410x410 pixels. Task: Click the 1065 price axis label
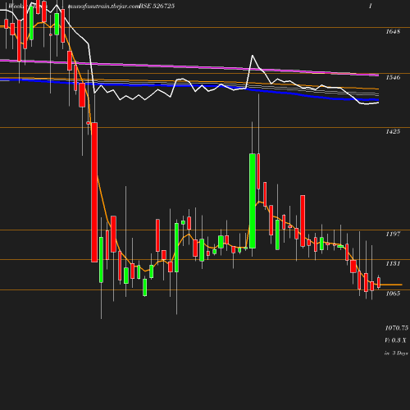pos(393,294)
